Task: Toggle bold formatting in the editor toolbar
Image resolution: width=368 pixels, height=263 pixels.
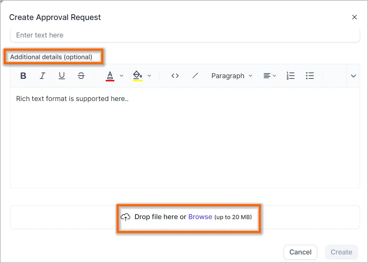Action: [23, 76]
